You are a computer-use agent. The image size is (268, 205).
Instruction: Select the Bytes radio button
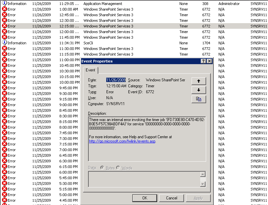pos(103,167)
